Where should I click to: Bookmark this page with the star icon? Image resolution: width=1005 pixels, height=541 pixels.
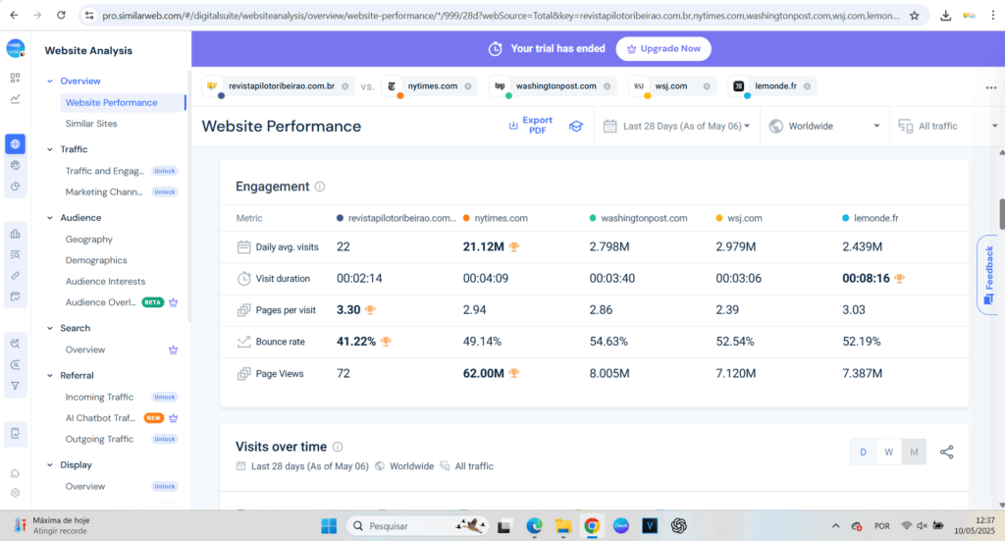coord(914,16)
